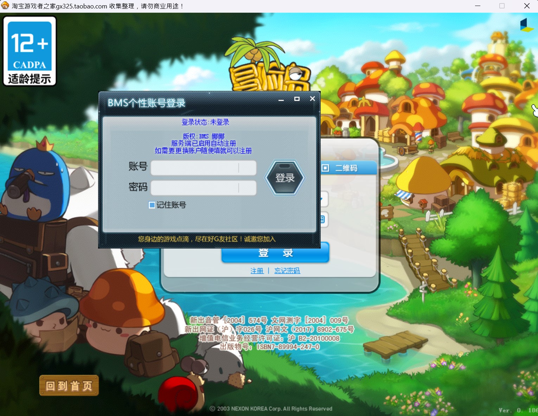Maximize the BMS login dialog
538x416 pixels.
coord(297,99)
